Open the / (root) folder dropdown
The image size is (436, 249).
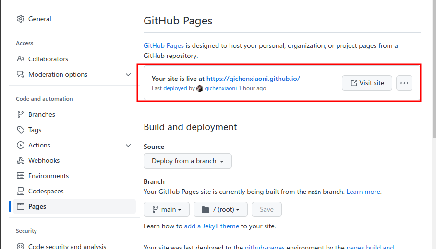pyautogui.click(x=220, y=209)
